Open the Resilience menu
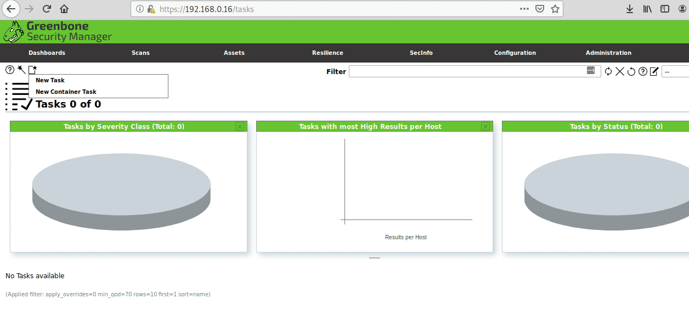This screenshot has height=321, width=689. 327,53
